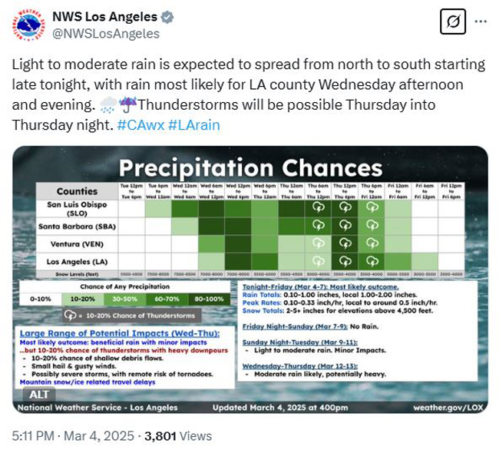Image resolution: width=499 pixels, height=453 pixels.
Task: Click the 80-100% dark green legend swatch
Action: pyautogui.click(x=209, y=299)
